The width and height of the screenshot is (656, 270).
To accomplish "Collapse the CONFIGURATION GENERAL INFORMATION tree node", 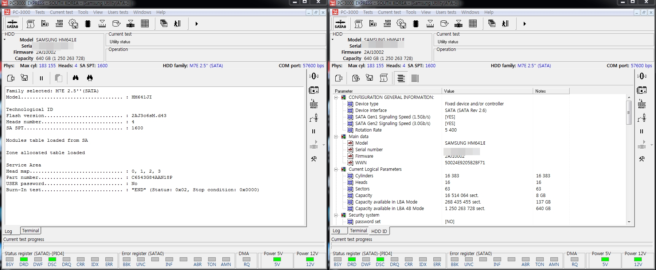I will [336, 97].
